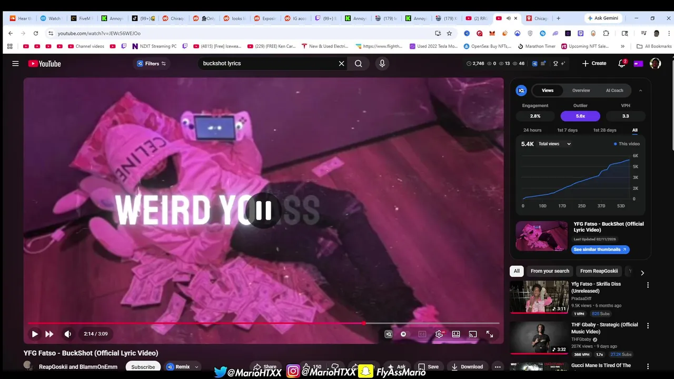The height and width of the screenshot is (379, 674).
Task: Click the VPH 3.3 pill
Action: point(626,116)
